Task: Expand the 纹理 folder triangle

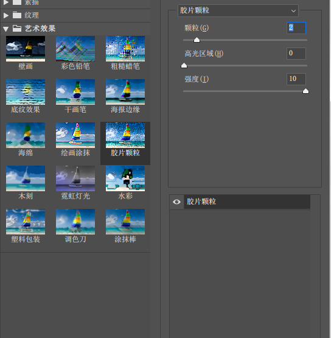Action: pos(6,15)
